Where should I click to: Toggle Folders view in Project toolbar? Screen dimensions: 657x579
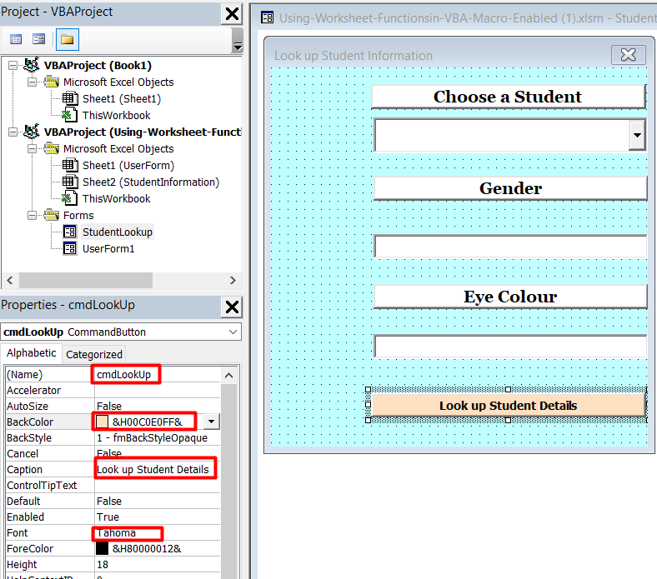pos(67,40)
